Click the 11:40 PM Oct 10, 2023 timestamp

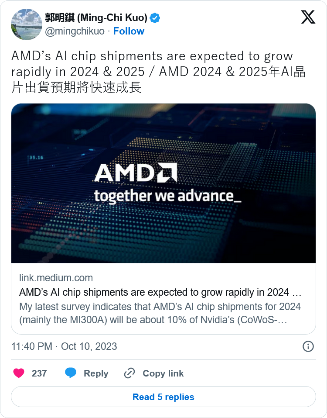(x=64, y=346)
